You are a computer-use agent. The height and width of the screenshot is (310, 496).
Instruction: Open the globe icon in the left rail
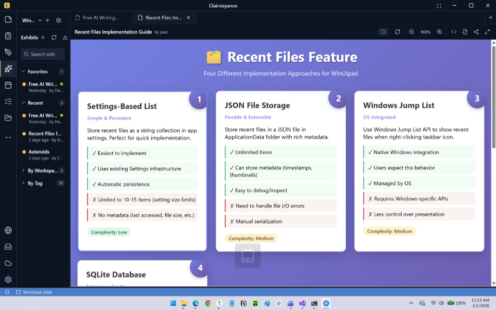(8, 231)
